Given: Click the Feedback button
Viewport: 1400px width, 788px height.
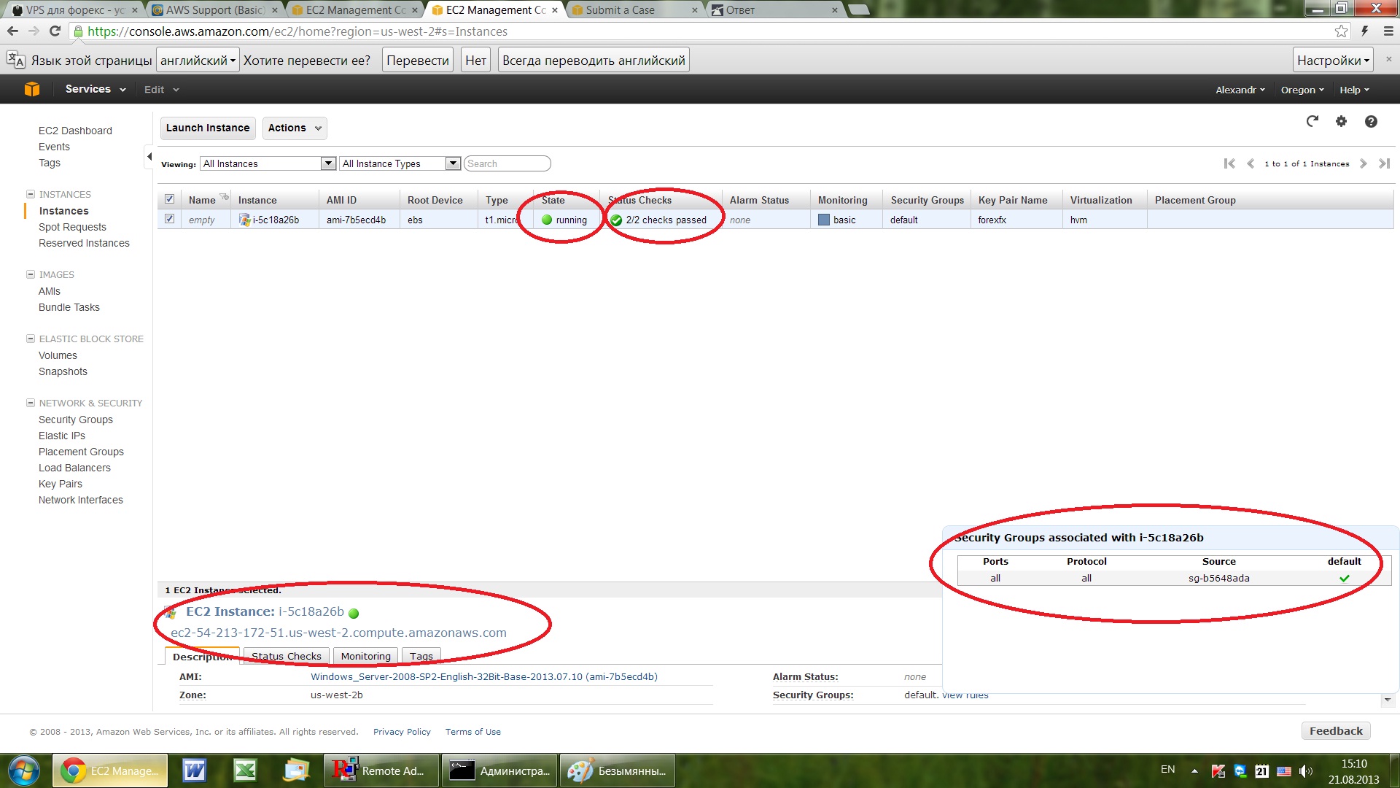Looking at the screenshot, I should [x=1336, y=731].
